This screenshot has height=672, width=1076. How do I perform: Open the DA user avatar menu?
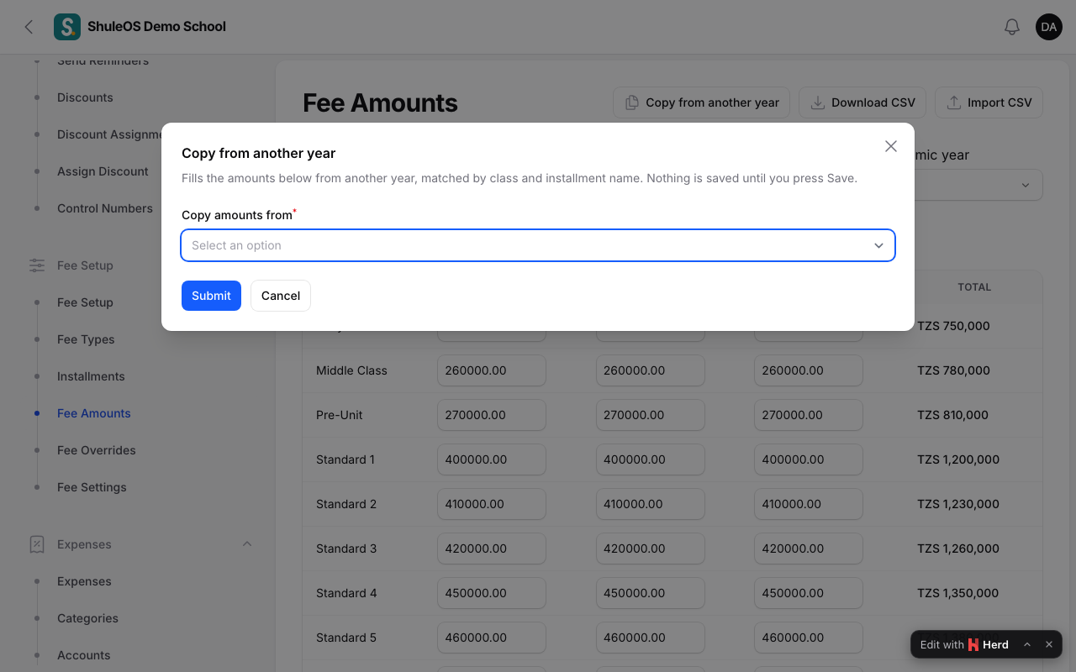coord(1049,27)
